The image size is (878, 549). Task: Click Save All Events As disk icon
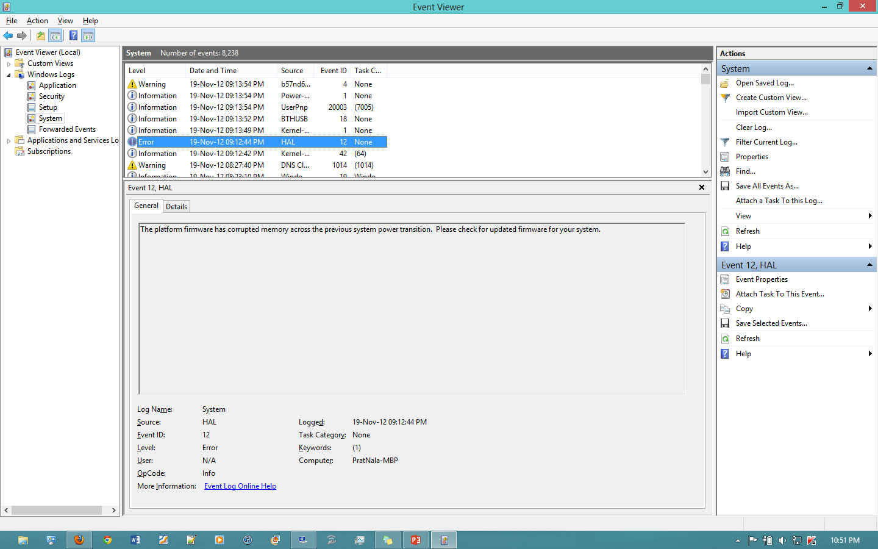click(725, 186)
